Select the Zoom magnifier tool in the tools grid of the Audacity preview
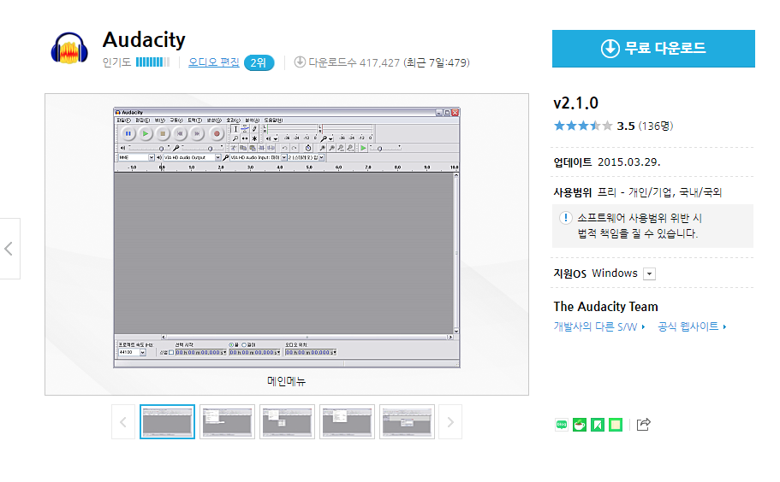The height and width of the screenshot is (482, 780). (x=235, y=138)
